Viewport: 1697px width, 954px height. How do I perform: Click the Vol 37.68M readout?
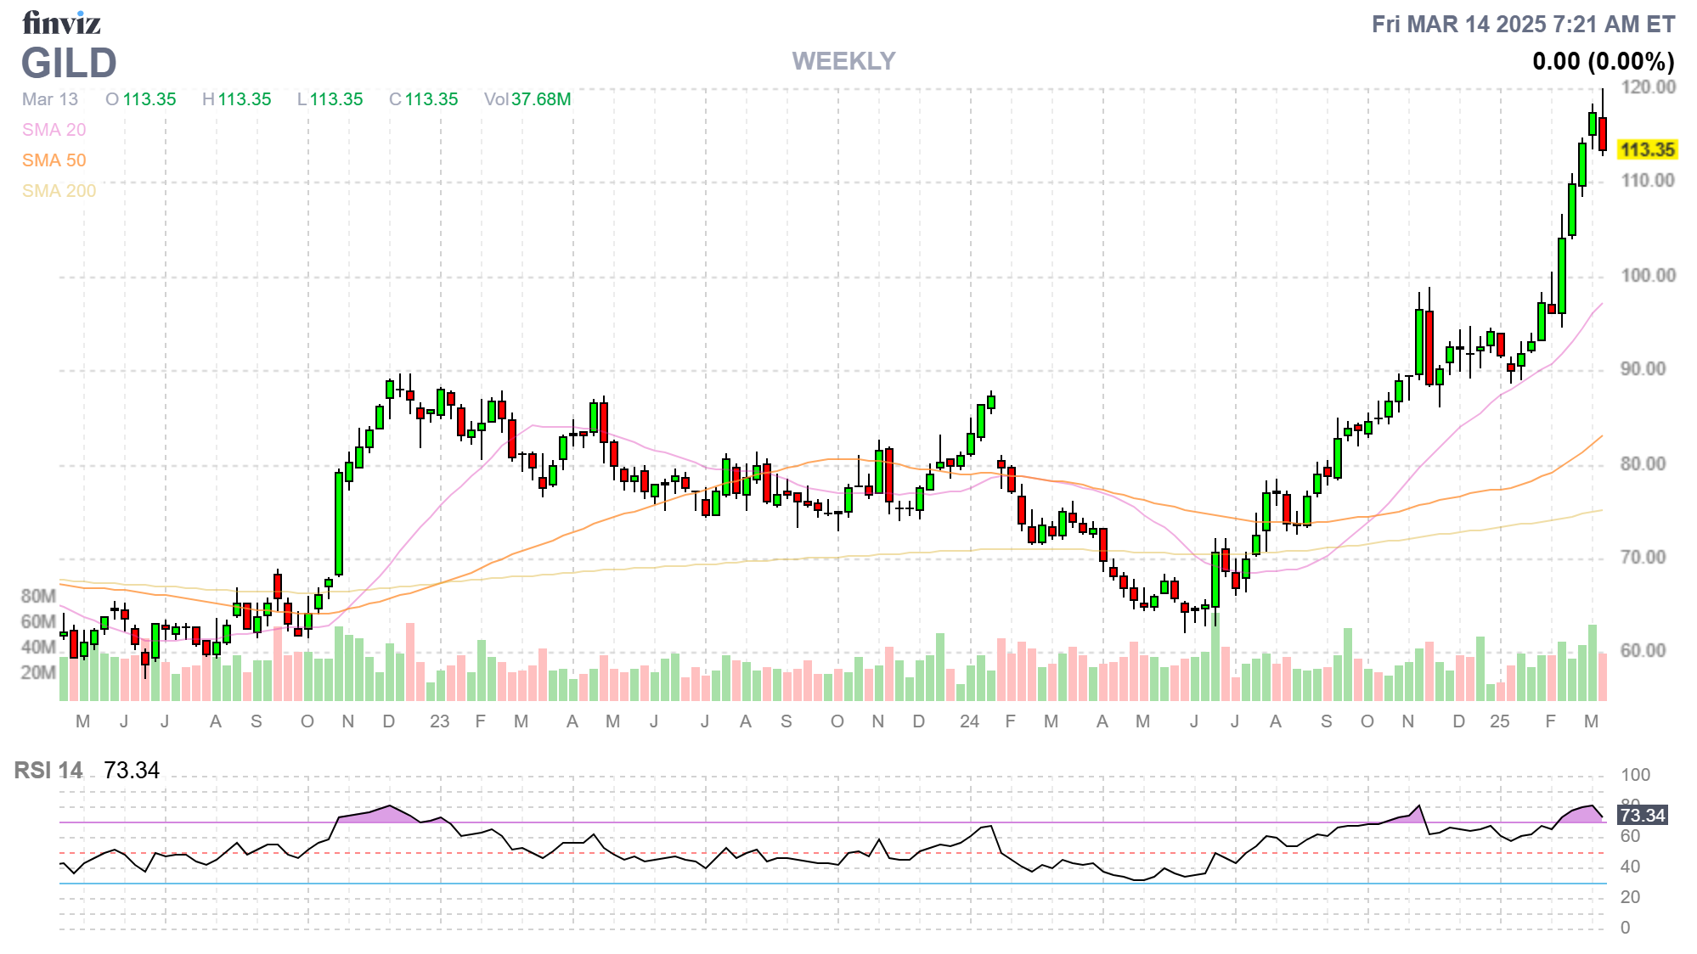[x=527, y=99]
